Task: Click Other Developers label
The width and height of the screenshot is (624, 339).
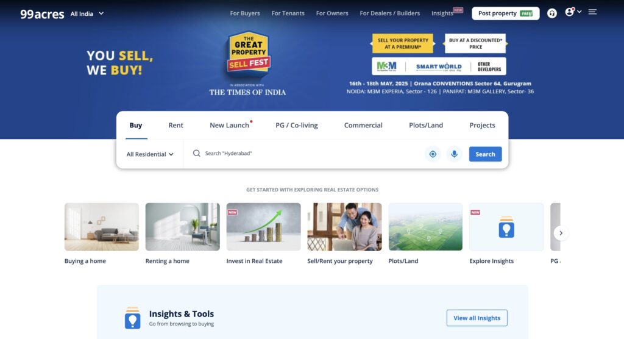Action: tap(489, 66)
